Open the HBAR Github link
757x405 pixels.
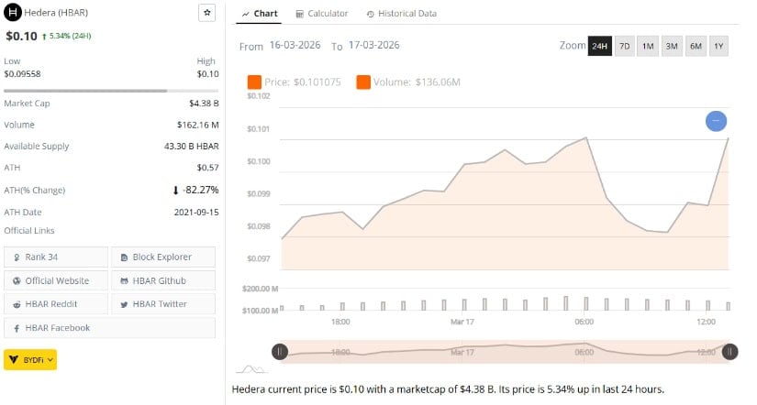coord(162,280)
